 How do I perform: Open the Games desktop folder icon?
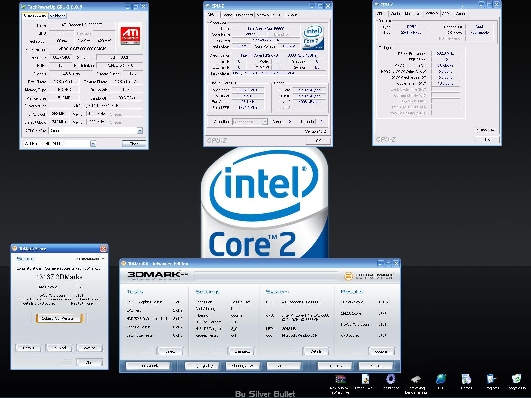coord(466,379)
